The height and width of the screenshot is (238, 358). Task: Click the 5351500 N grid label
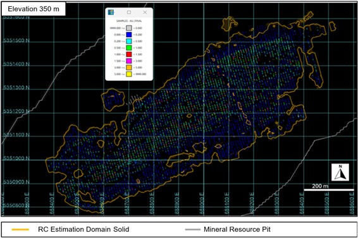pos(16,40)
